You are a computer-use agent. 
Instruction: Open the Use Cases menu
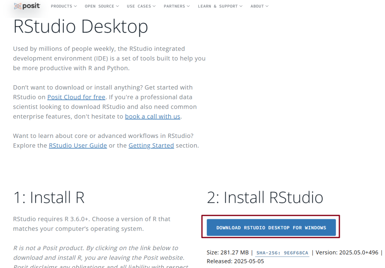point(141,6)
